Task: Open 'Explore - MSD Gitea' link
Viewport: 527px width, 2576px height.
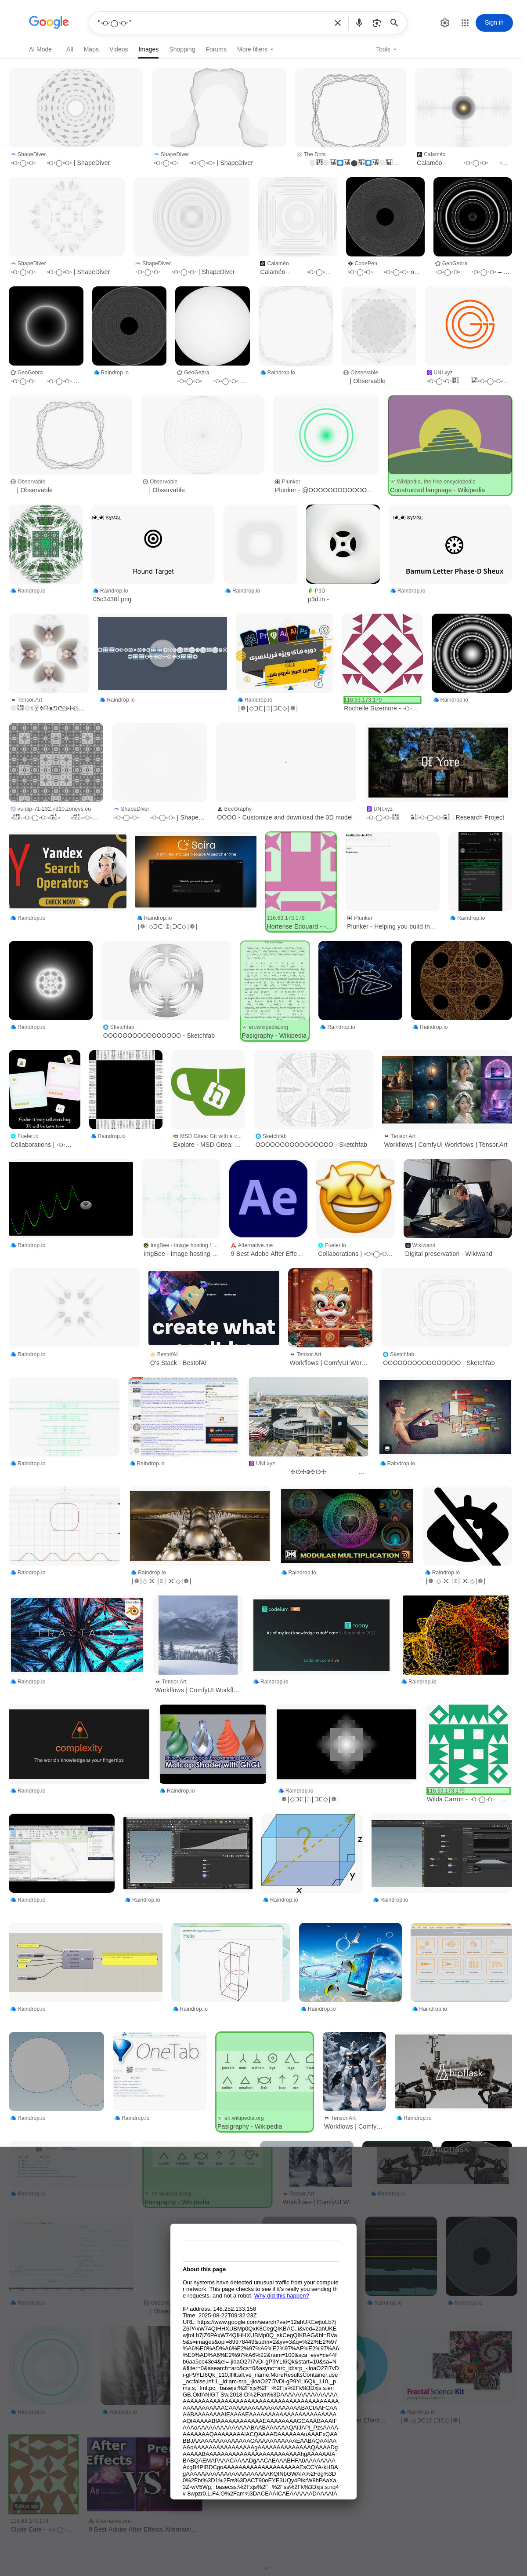Action: [x=206, y=1145]
